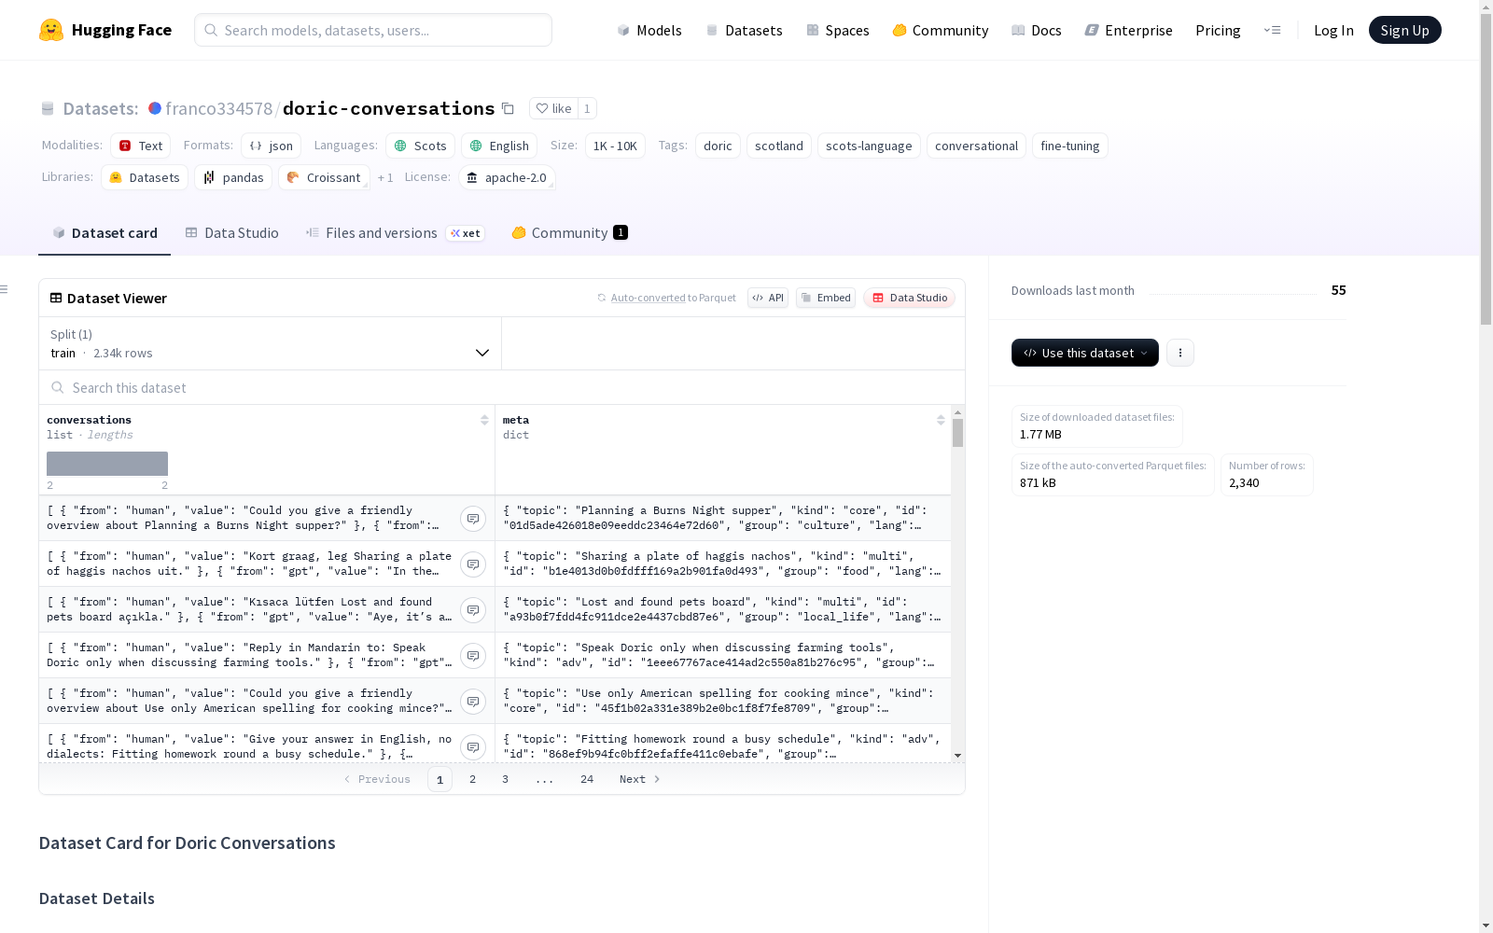Click the Sign Up button
Image resolution: width=1493 pixels, height=933 pixels.
pyautogui.click(x=1405, y=30)
